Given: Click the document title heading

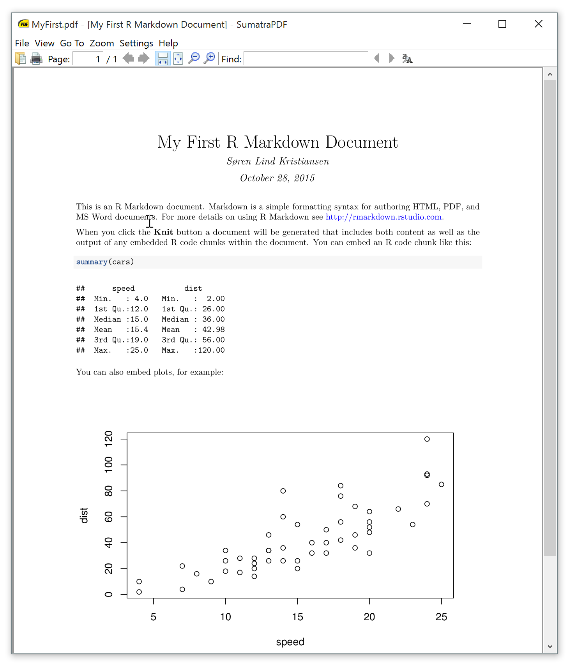Looking at the screenshot, I should (x=278, y=142).
